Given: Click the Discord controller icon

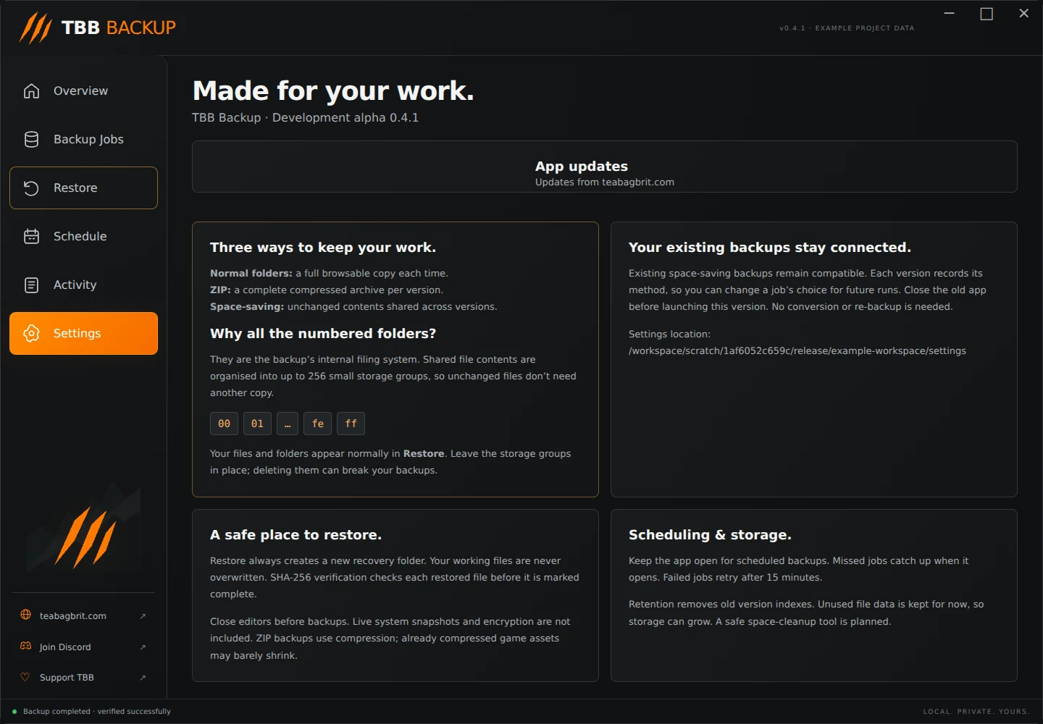Looking at the screenshot, I should click(x=25, y=646).
